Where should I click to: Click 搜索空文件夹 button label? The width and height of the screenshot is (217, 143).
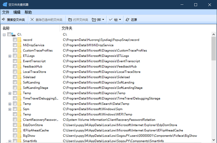16,20
